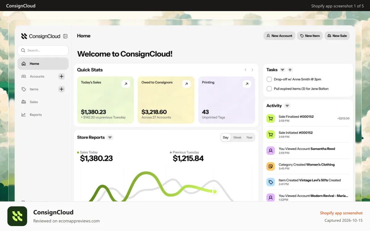This screenshot has width=370, height=231.
Task: Switch chart to Day view
Action: coord(226,137)
